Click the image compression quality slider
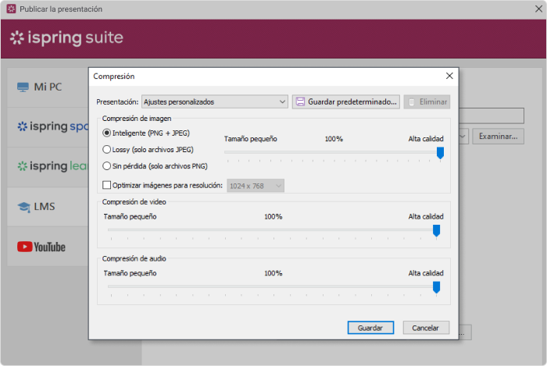Viewport: 547px width, 366px height. [x=440, y=152]
